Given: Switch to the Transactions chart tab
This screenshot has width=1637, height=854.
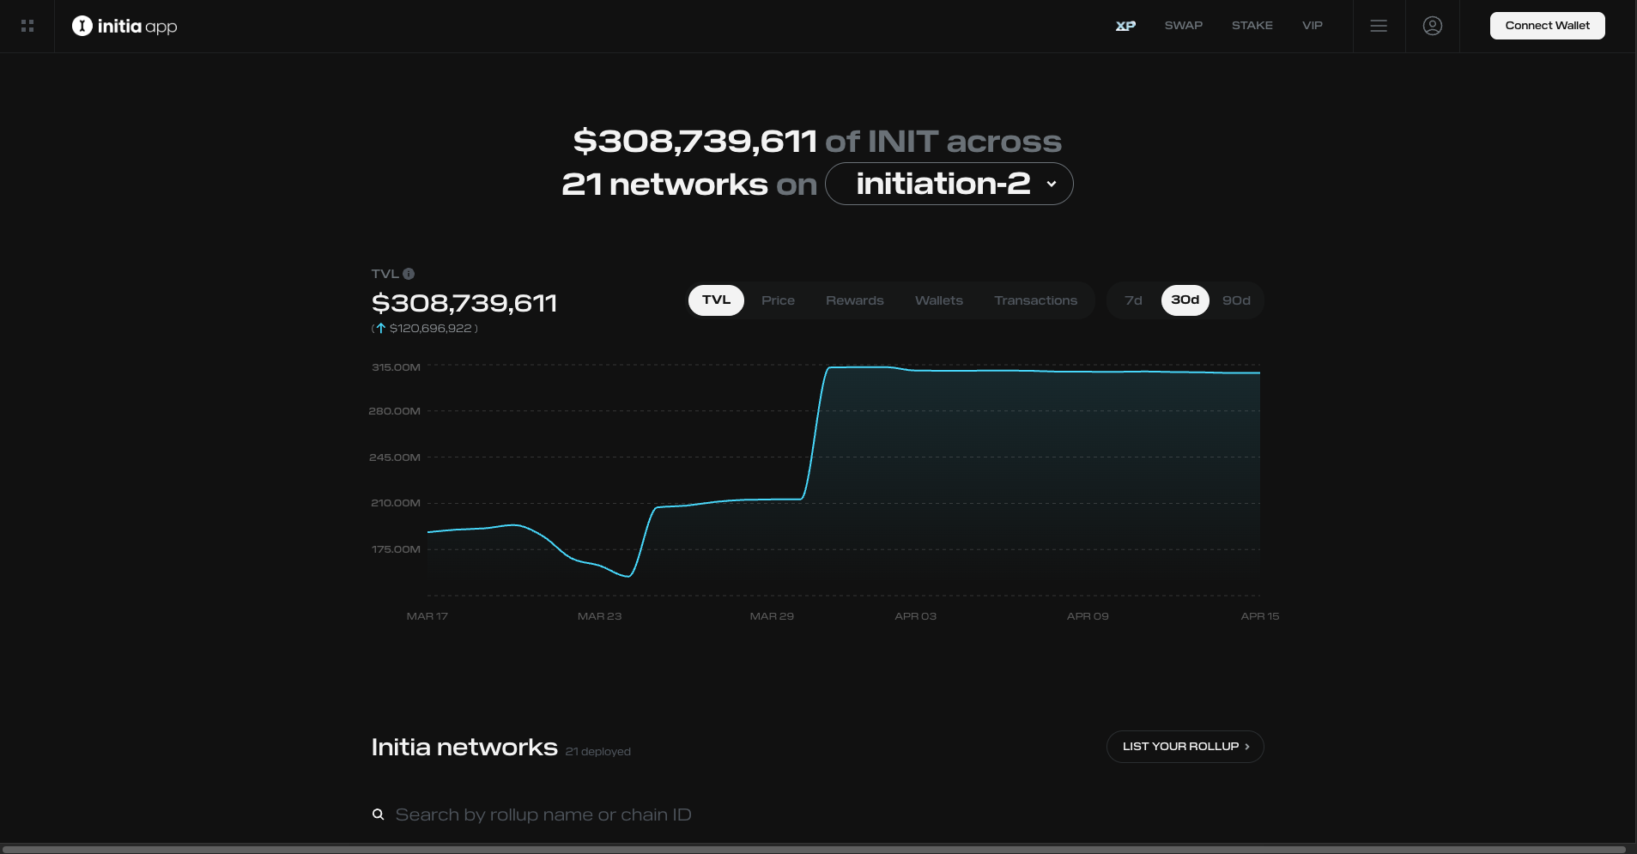Looking at the screenshot, I should 1036,300.
